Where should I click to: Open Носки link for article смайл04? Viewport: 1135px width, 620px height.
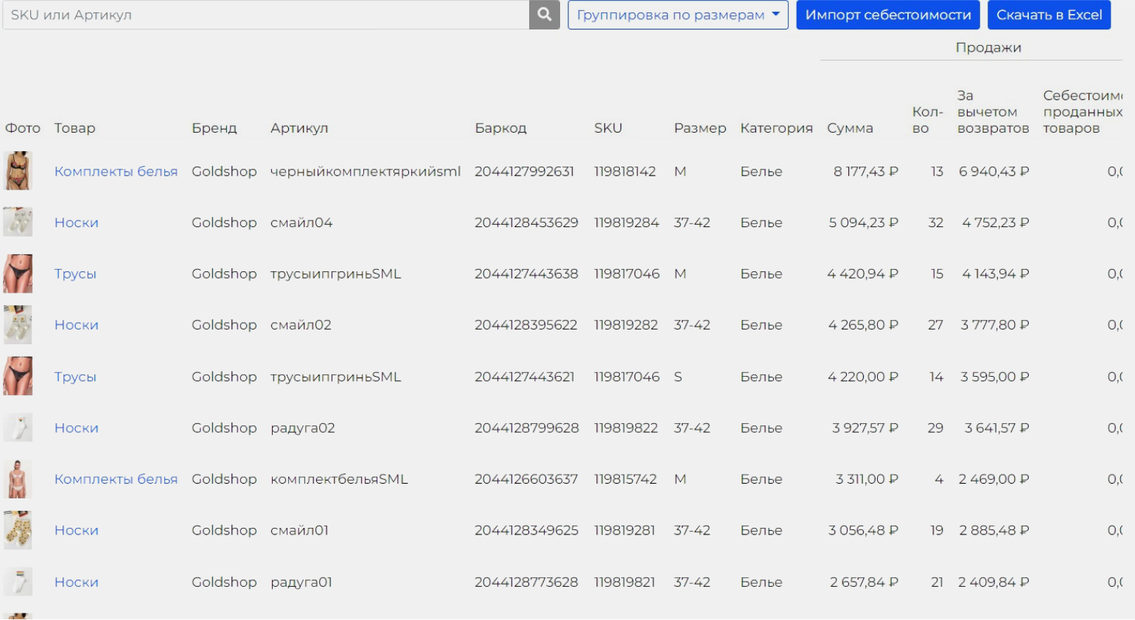76,223
